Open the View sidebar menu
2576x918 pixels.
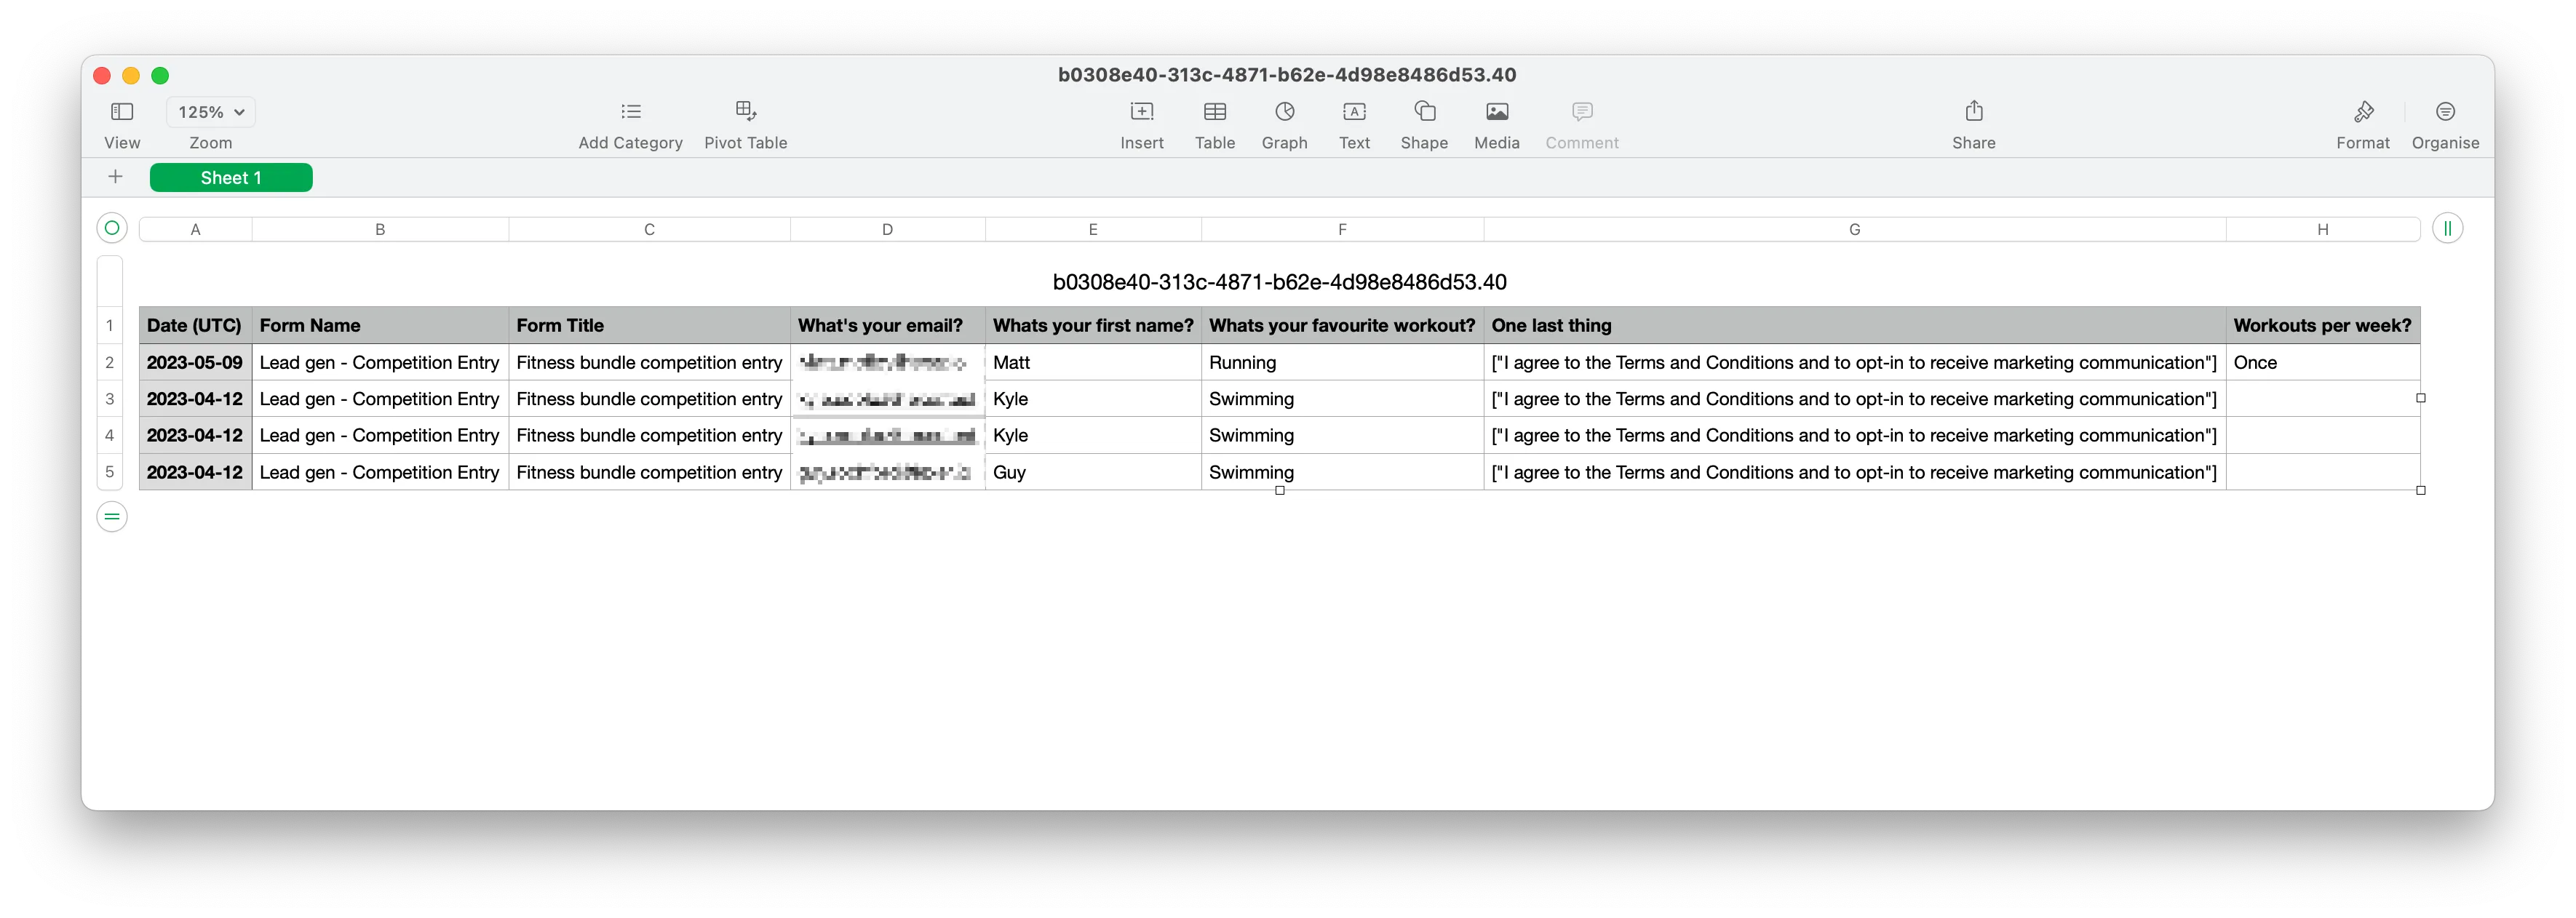[x=122, y=112]
